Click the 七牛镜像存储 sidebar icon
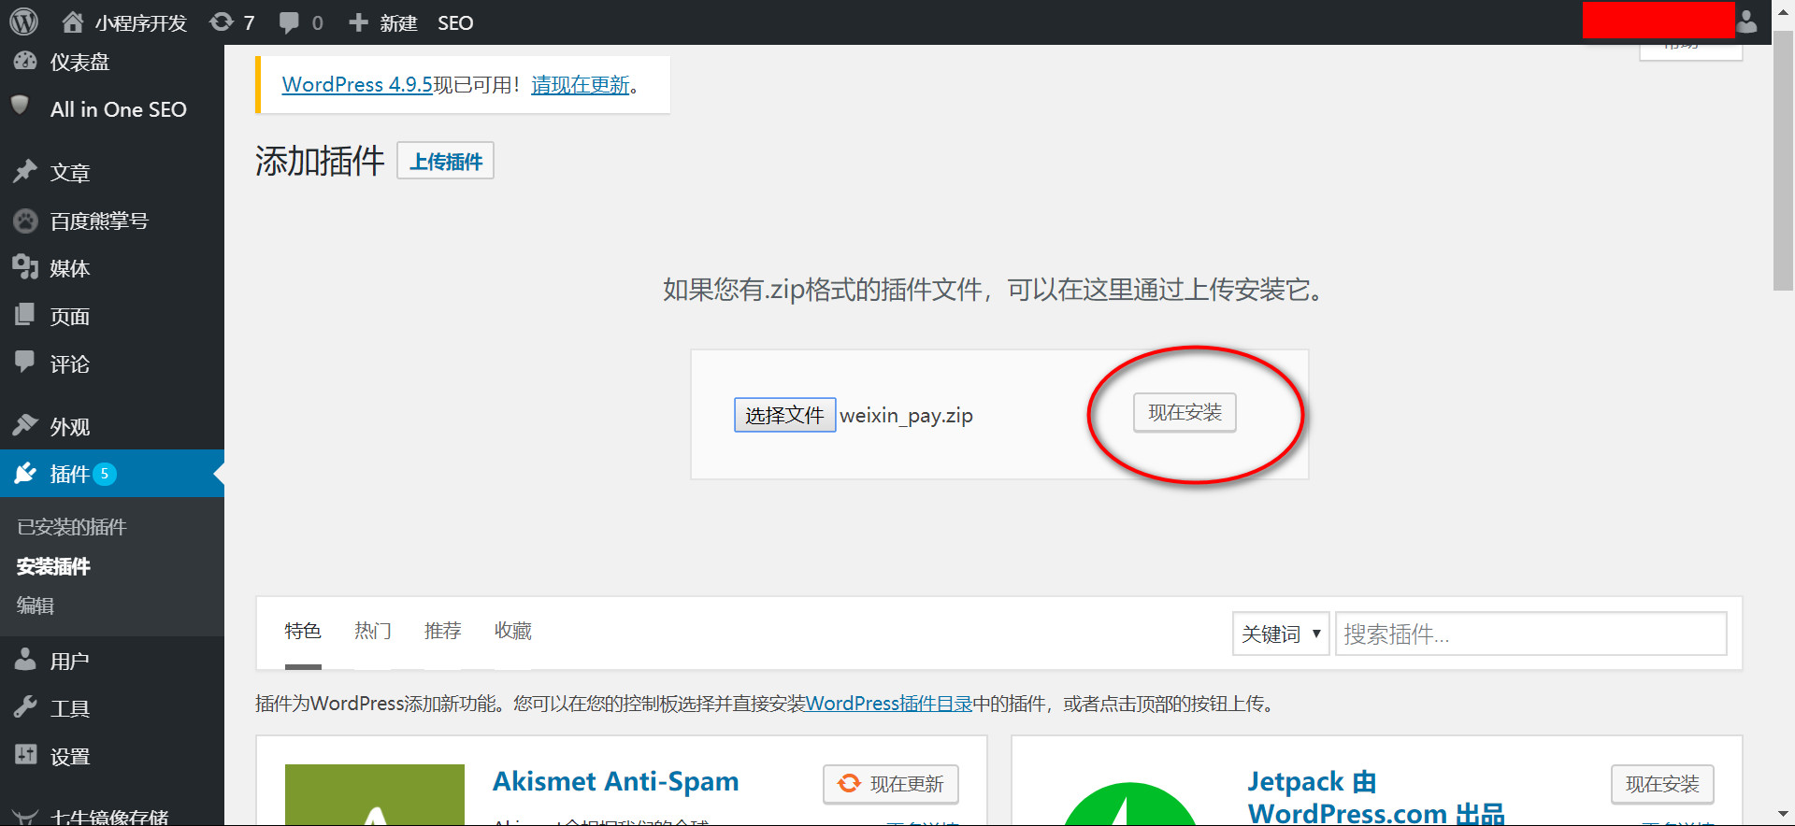The width and height of the screenshot is (1795, 826). pyautogui.click(x=25, y=816)
